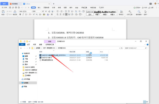Select the yellow text highlight tool
159x104 pixels.
(44, 15)
